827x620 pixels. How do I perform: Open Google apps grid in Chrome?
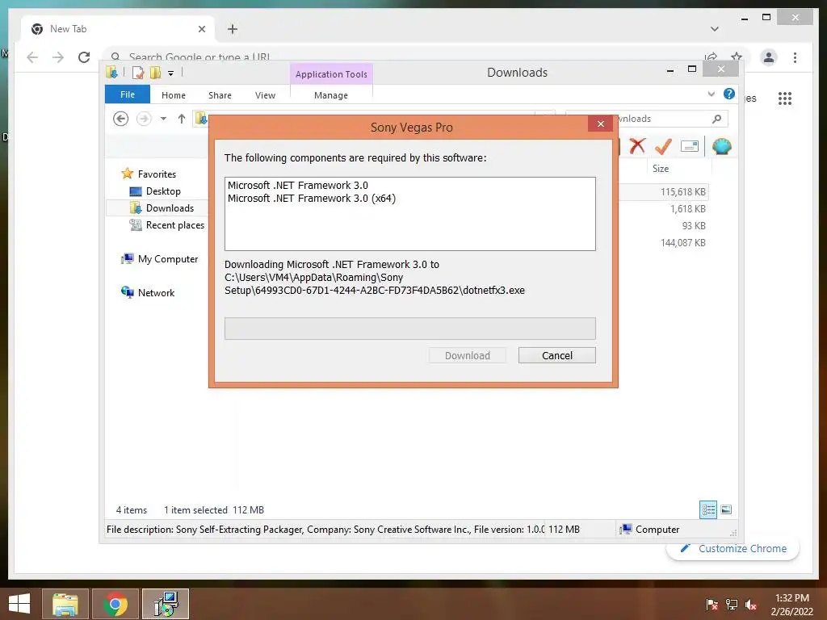[785, 98]
